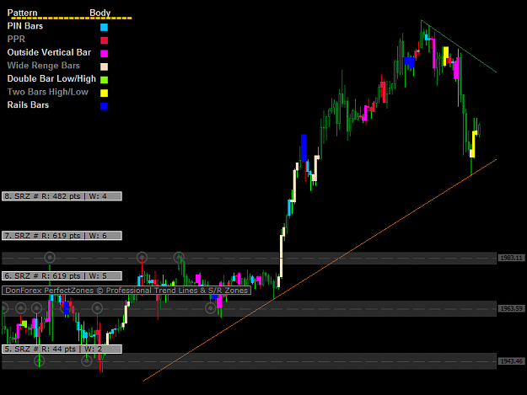527x395 pixels.
Task: Click the PIN Bars cyan color swatch
Action: 104,27
